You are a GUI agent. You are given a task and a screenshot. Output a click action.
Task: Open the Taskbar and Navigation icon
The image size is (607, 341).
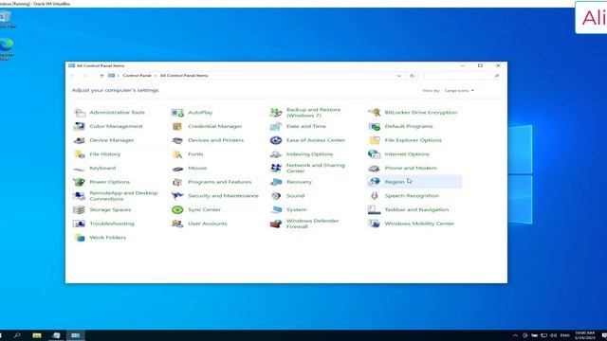(x=374, y=210)
